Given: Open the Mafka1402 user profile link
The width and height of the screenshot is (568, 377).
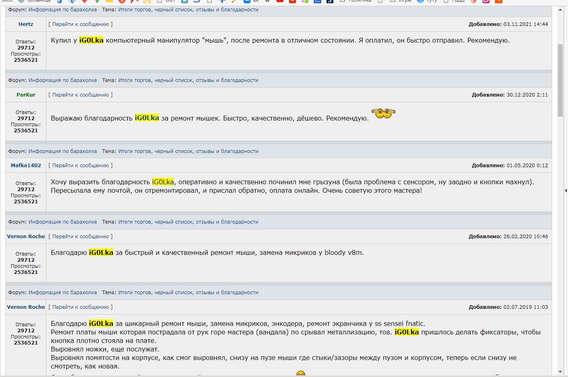Looking at the screenshot, I should click(x=26, y=166).
